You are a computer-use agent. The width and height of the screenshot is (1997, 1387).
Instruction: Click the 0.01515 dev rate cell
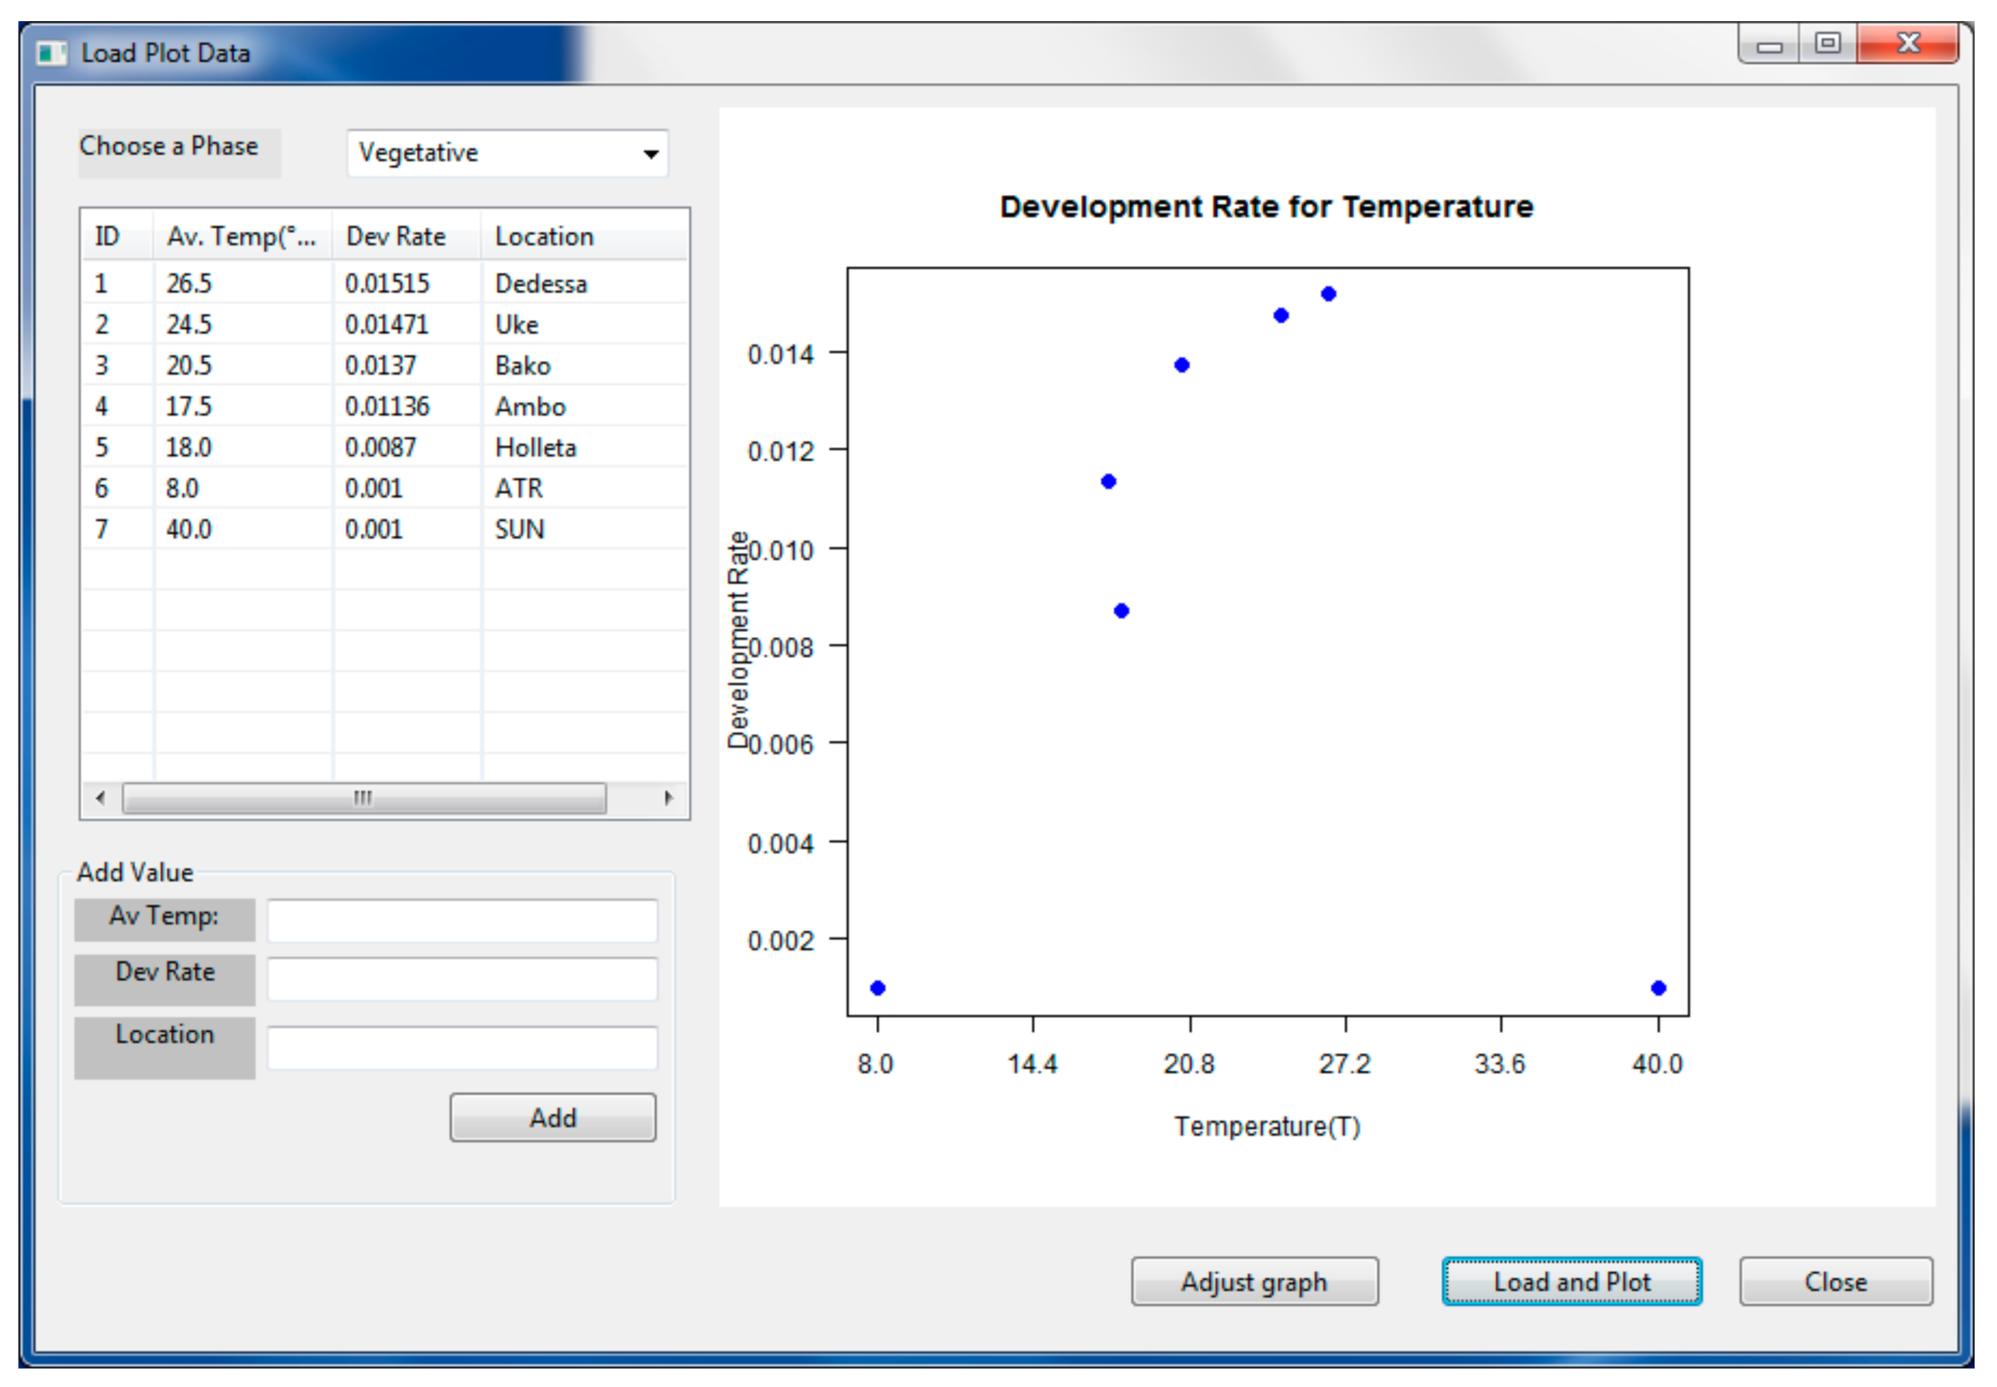(387, 284)
